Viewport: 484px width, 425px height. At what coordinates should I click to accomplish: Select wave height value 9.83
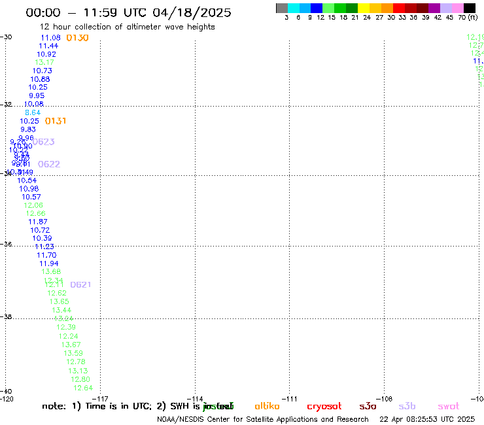pyautogui.click(x=28, y=129)
